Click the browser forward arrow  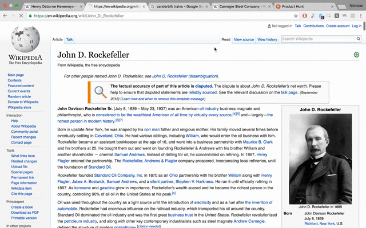(x=13, y=16)
